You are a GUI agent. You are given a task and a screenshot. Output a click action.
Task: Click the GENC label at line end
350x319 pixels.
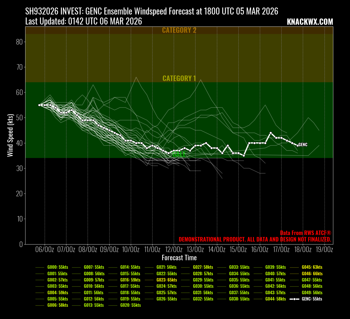tap(303, 145)
